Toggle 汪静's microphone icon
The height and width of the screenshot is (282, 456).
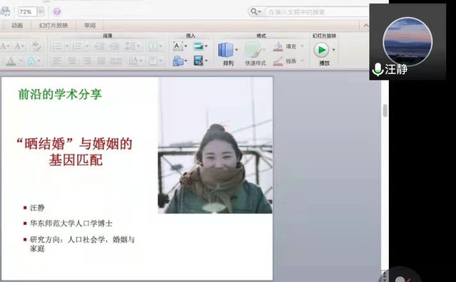click(378, 70)
